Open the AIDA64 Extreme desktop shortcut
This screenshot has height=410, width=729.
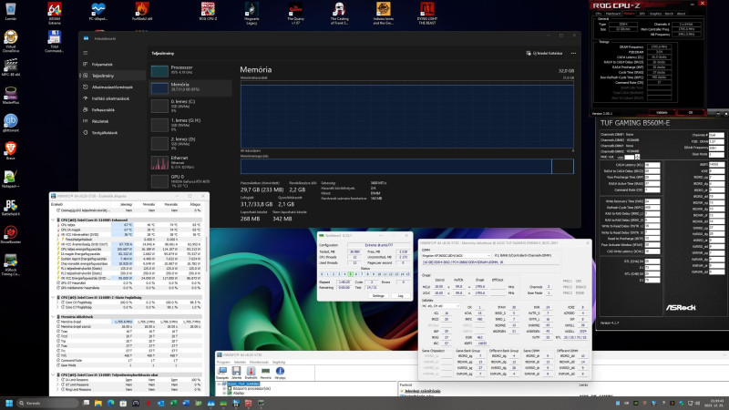point(55,10)
